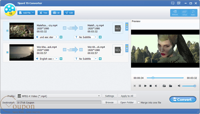Screen dimensions: 200x114
Task: Browse for destination folder
Action: (109, 102)
